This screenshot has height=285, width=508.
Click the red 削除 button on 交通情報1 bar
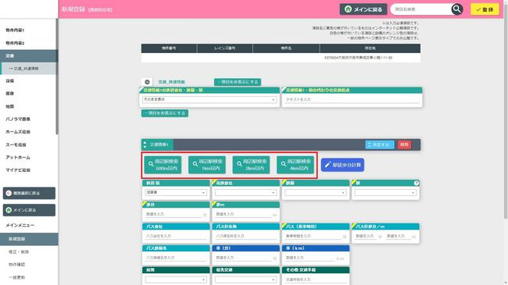[404, 144]
